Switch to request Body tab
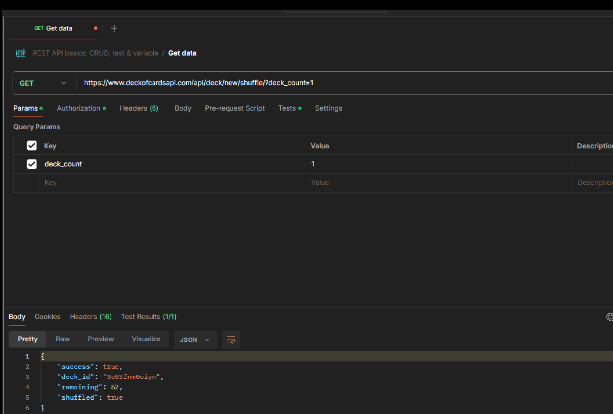 183,108
